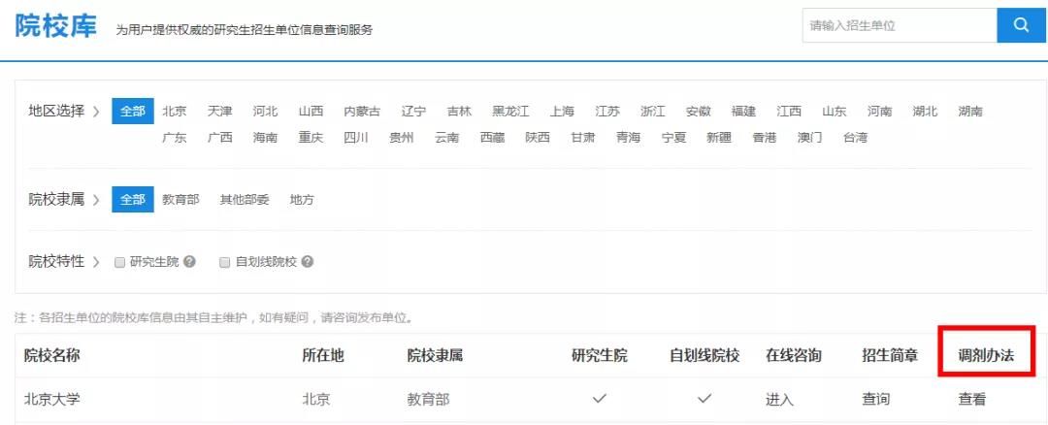The width and height of the screenshot is (1048, 425).
Task: Select 其他部委 affiliation filter
Action: [245, 200]
